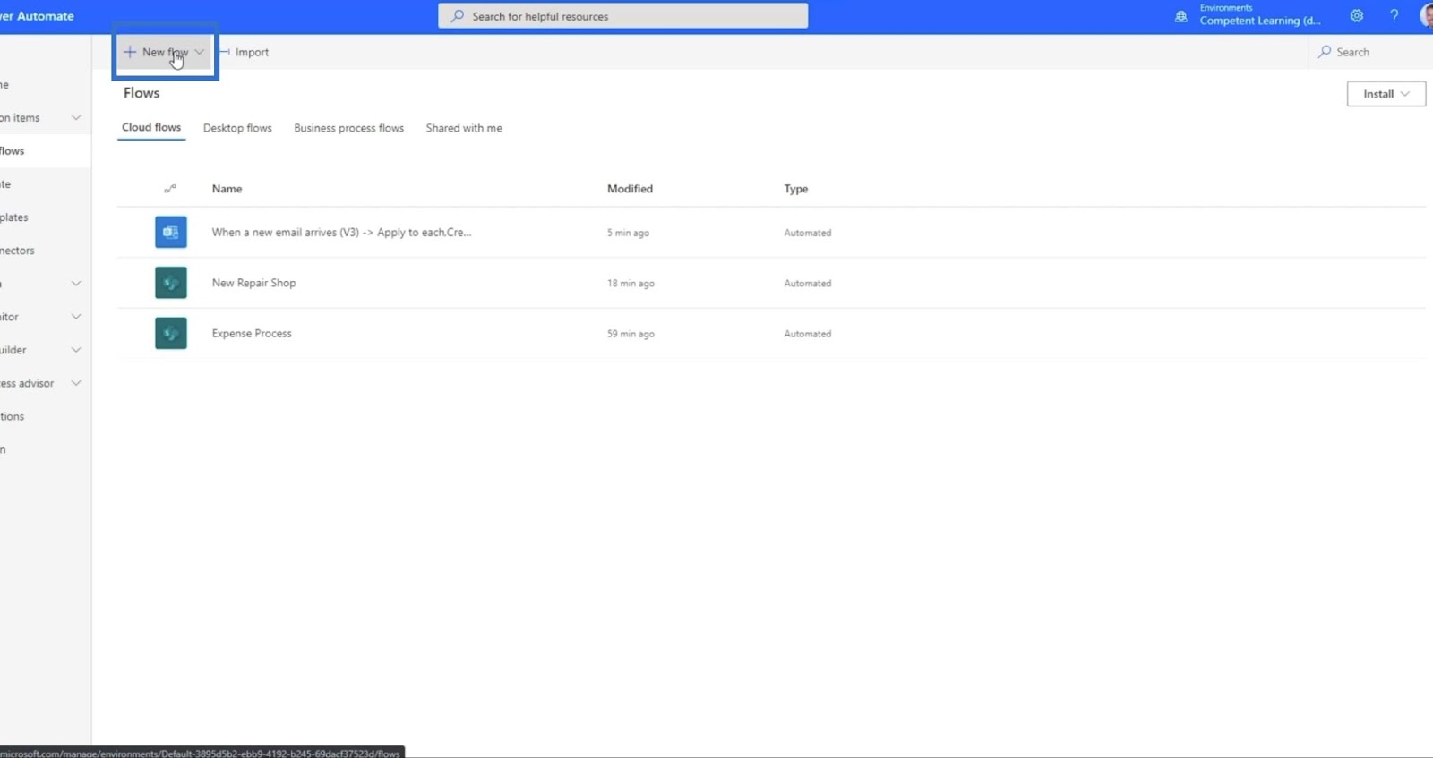Expand the Action items sidebar chevron
This screenshot has height=758, width=1433.
tap(76, 118)
